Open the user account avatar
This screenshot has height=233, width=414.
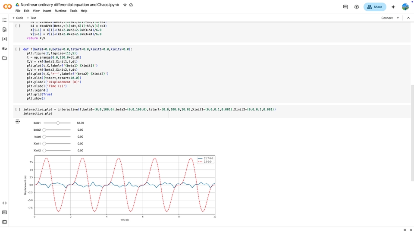click(x=405, y=7)
